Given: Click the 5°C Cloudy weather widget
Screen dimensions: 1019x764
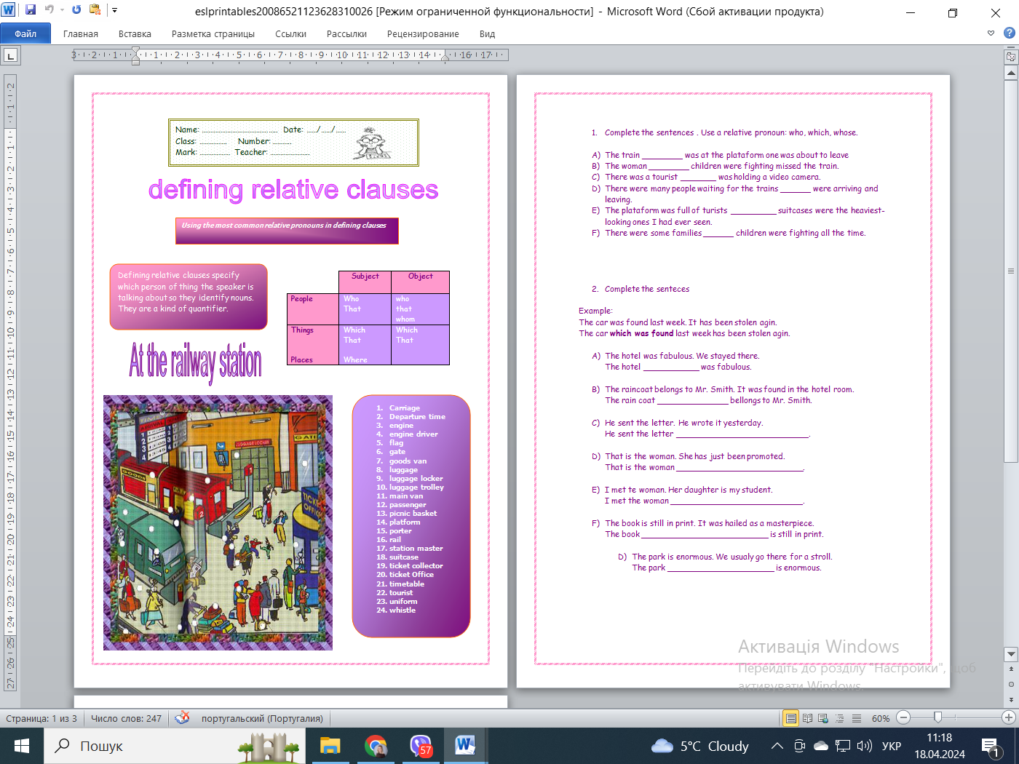Looking at the screenshot, I should coord(700,746).
